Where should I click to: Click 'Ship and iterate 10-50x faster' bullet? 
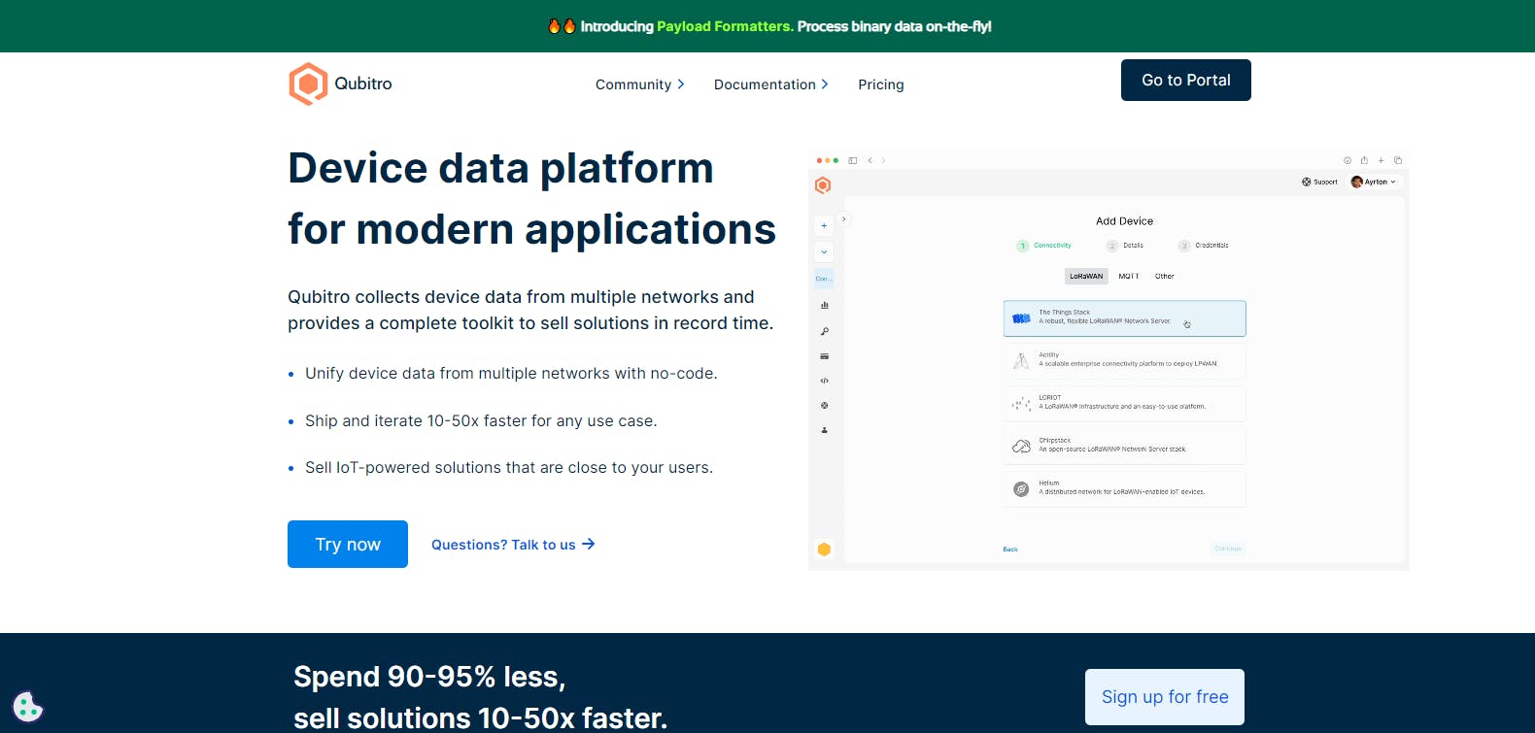point(481,421)
